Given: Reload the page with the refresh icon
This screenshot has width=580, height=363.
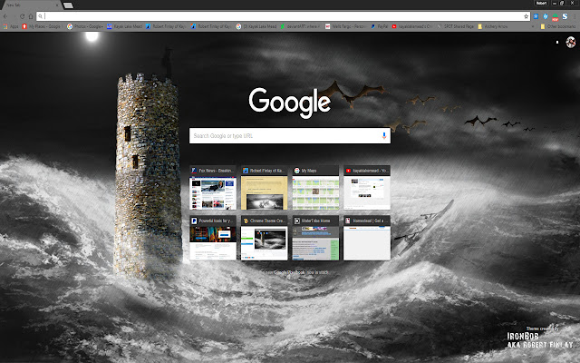Looking at the screenshot, I should pos(22,16).
